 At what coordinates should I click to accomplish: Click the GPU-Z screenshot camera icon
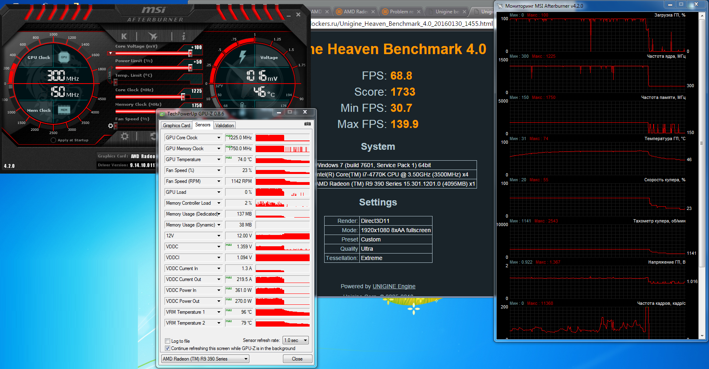tap(308, 124)
